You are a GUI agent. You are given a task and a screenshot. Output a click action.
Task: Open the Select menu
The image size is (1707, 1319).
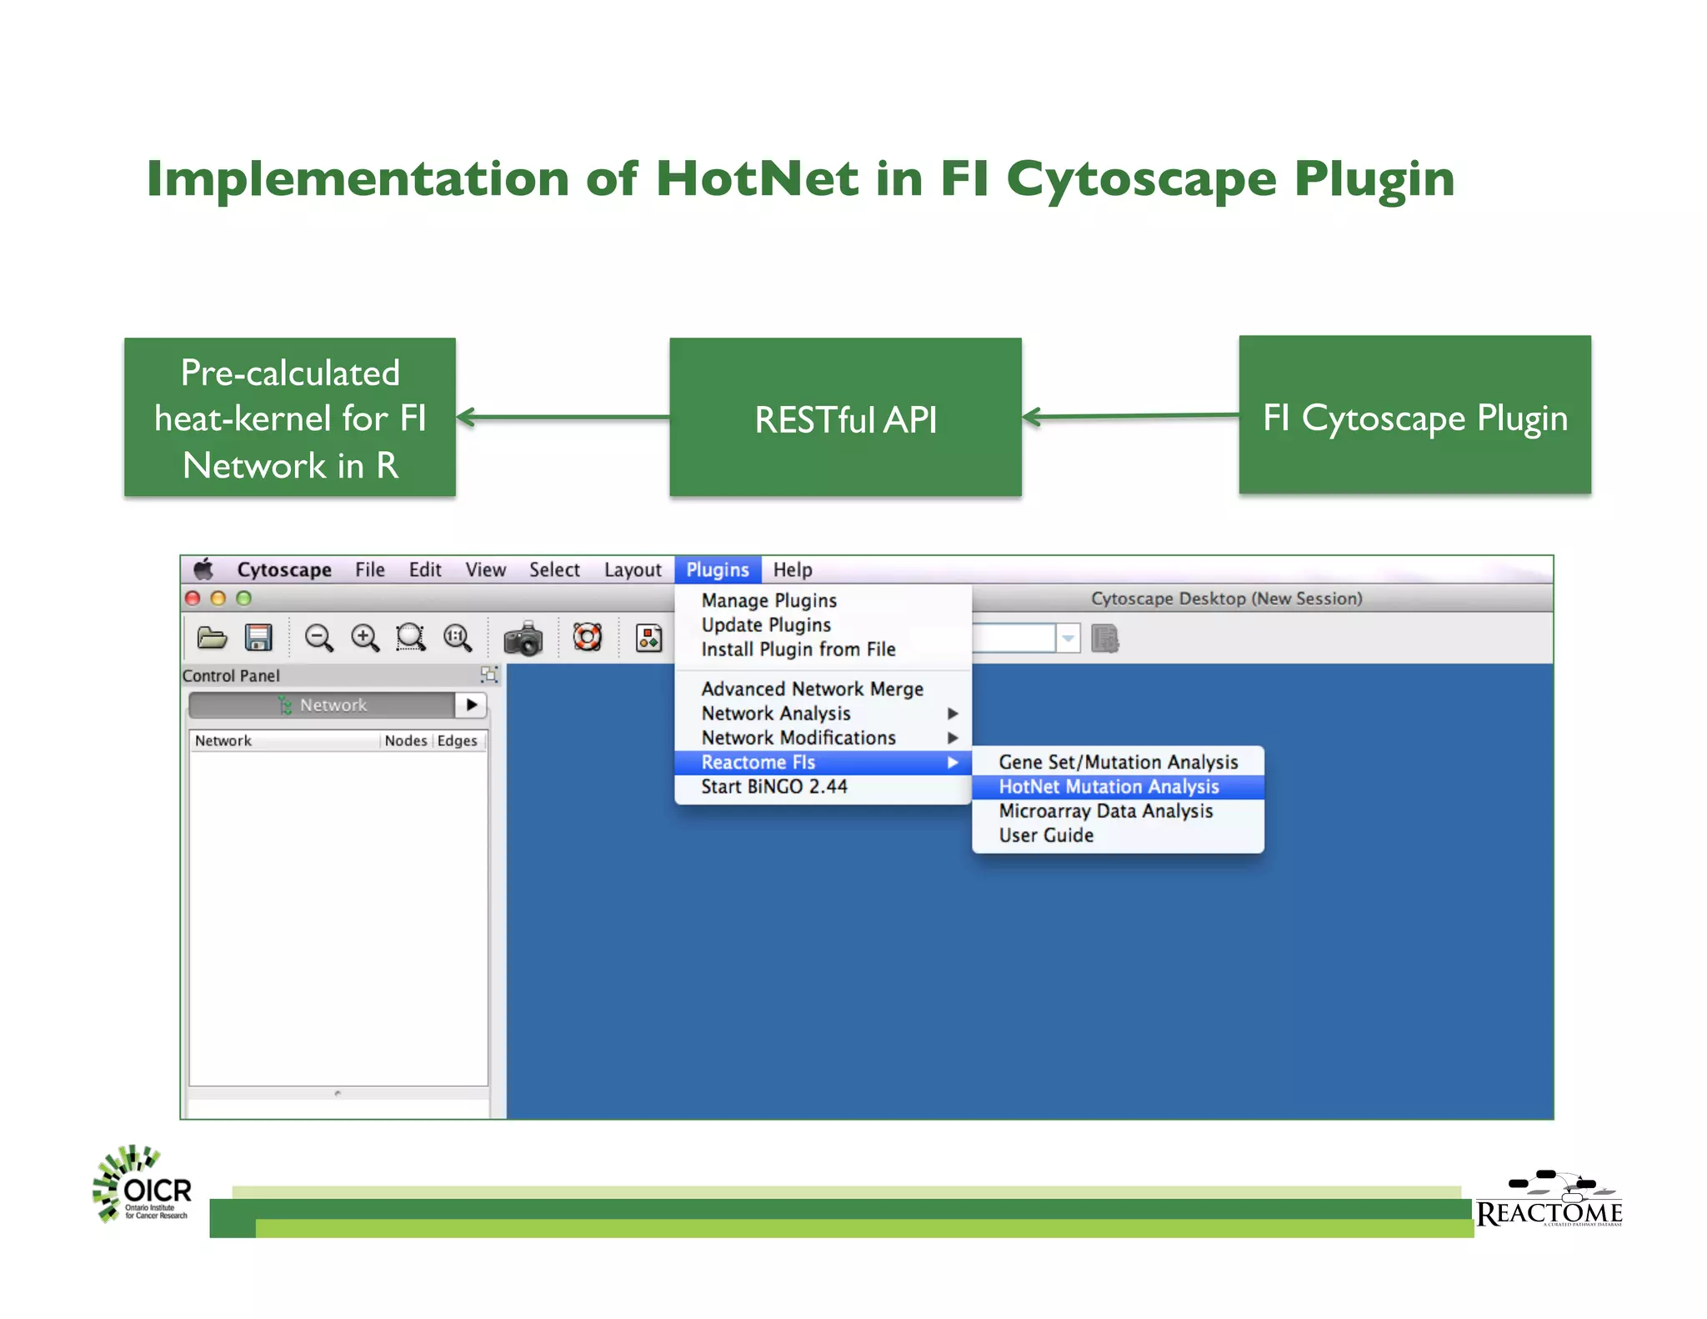[554, 570]
